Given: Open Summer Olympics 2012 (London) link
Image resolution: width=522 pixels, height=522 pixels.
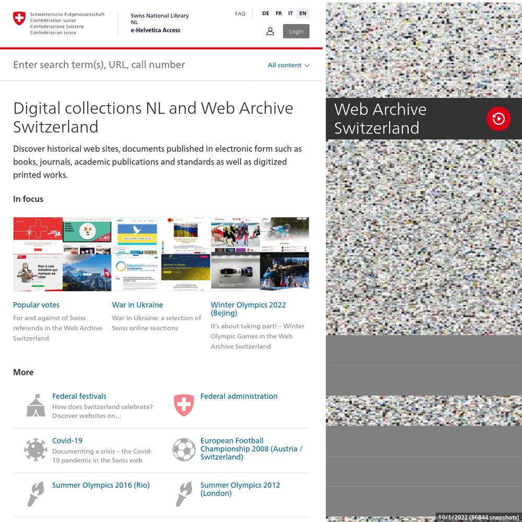Looking at the screenshot, I should click(240, 489).
